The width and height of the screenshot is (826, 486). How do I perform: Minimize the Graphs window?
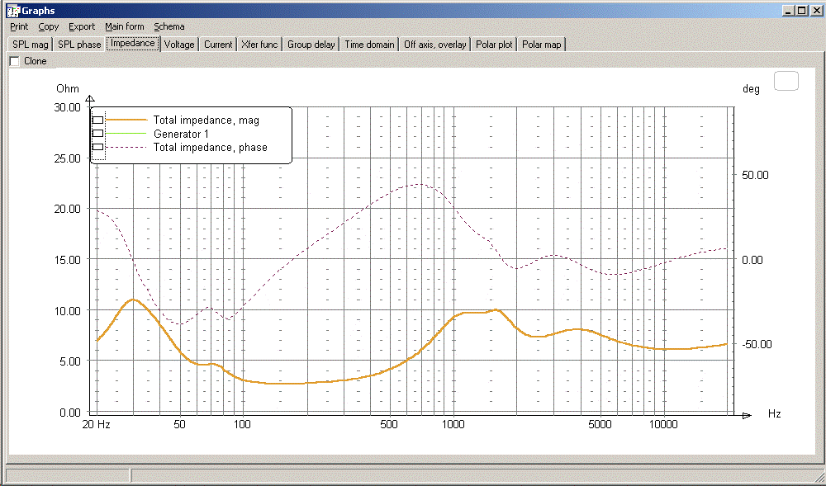point(789,10)
